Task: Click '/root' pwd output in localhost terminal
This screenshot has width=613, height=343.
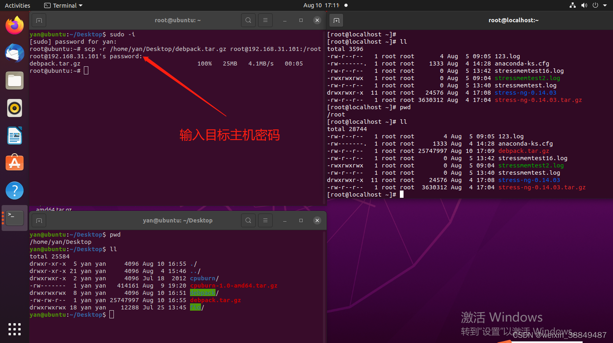Action: [336, 114]
